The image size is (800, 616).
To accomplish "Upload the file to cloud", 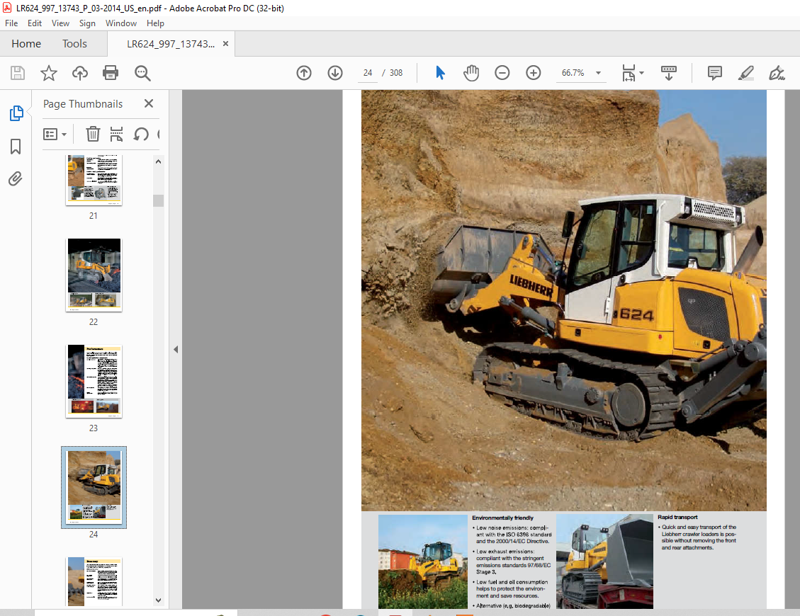I will click(79, 73).
